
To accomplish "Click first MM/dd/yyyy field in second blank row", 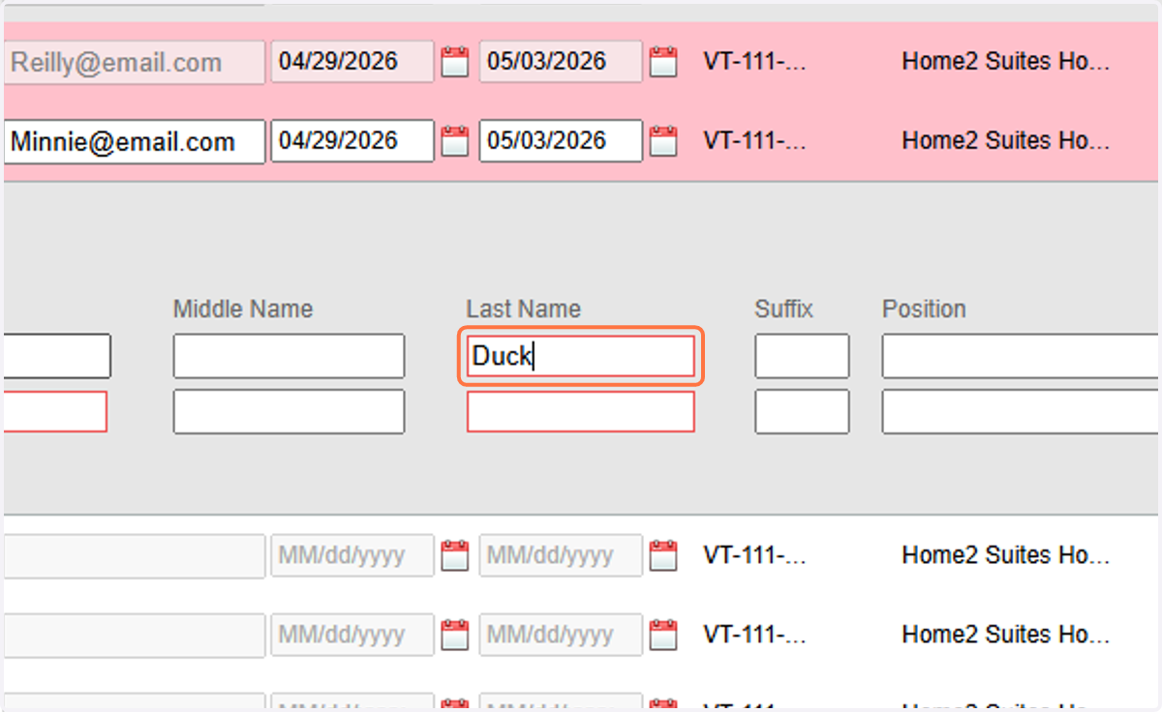I will click(x=352, y=635).
